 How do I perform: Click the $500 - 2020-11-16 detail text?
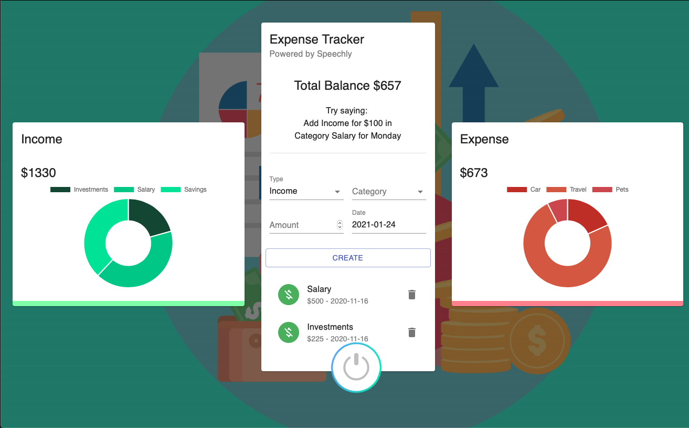point(338,301)
